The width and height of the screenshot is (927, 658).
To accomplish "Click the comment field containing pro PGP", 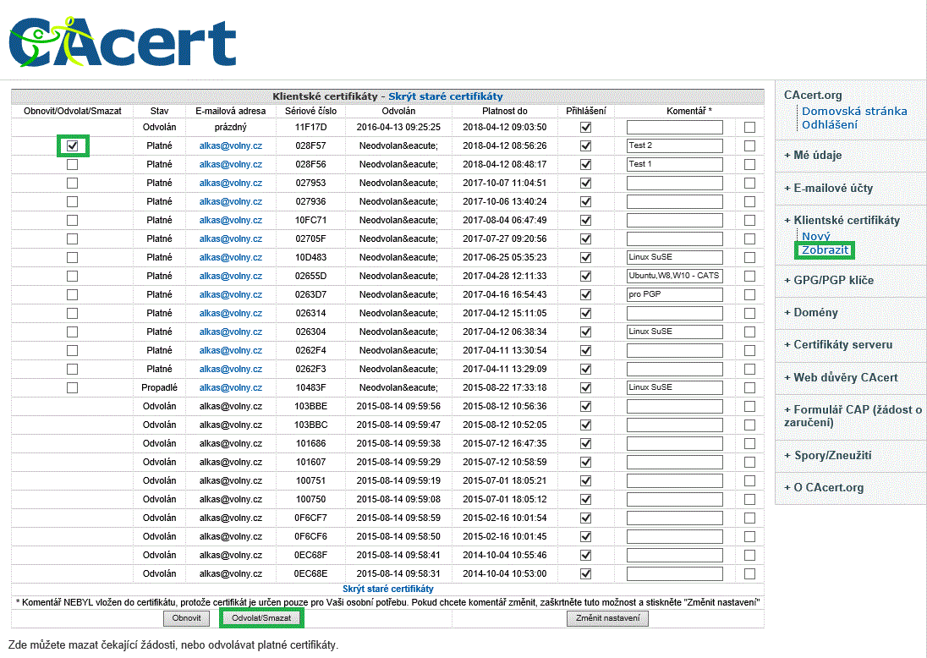I will coord(674,294).
